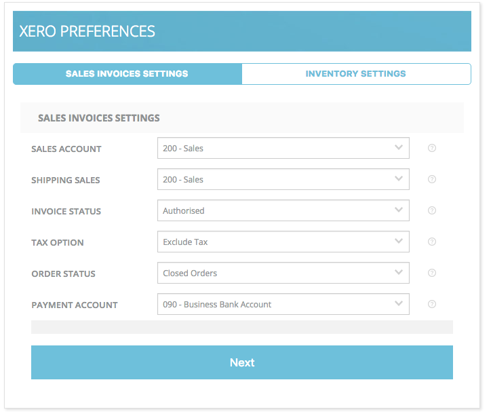Click the Sales Invoices Settings section heading
This screenshot has width=491, height=416.
pos(98,118)
